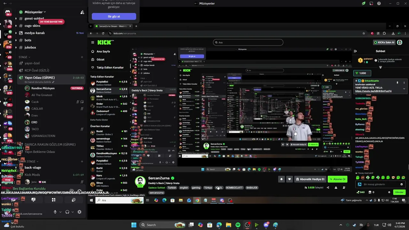The height and width of the screenshot is (230, 409).
Task: Click the green Abone Ol button
Action: (337, 179)
